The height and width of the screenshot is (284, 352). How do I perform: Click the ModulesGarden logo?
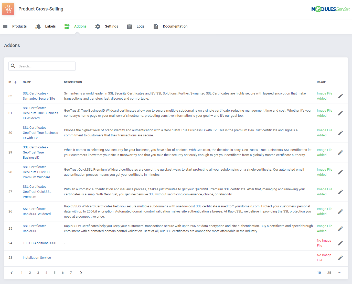pos(330,9)
